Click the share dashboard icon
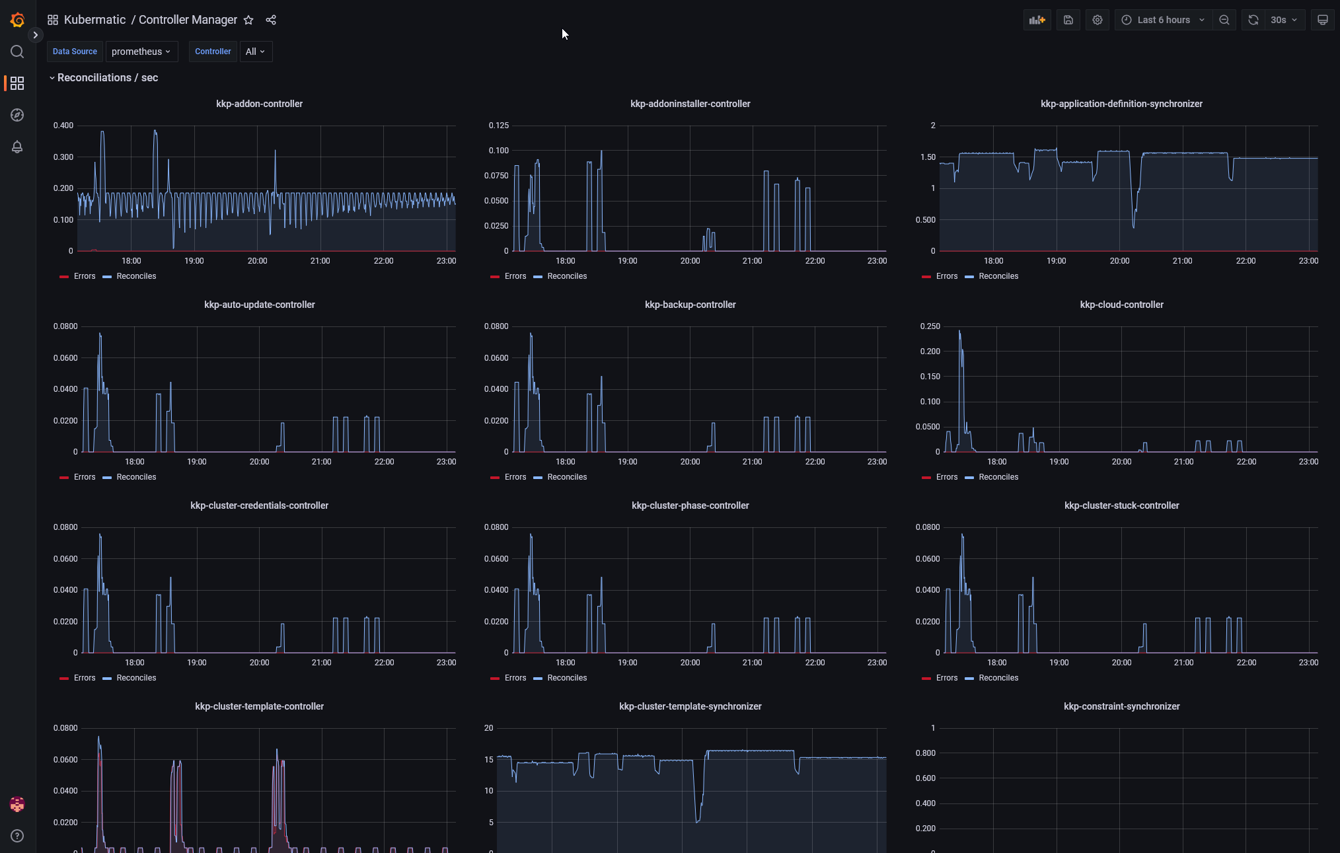 271,20
